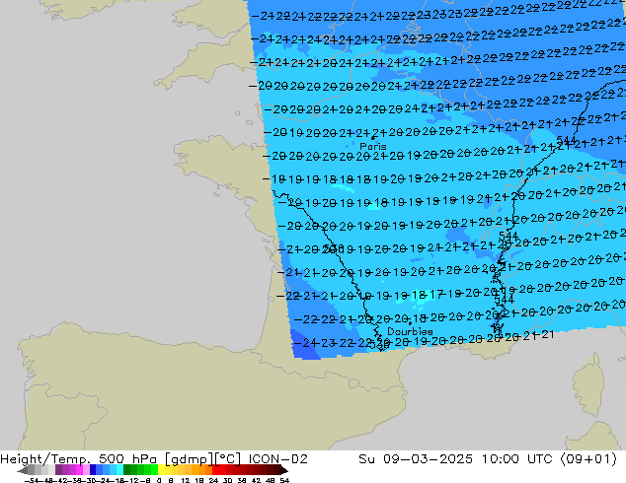The image size is (626, 483).
Task: Pick the bright red legend swatch
Action: pyautogui.click(x=215, y=470)
